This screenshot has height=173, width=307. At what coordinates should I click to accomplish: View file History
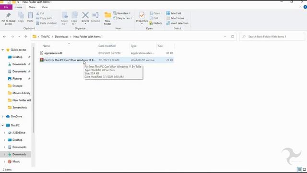click(x=155, y=23)
